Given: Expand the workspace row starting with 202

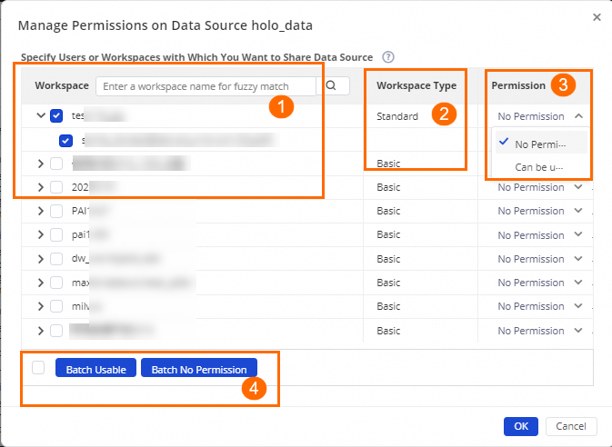Looking at the screenshot, I should [x=41, y=187].
